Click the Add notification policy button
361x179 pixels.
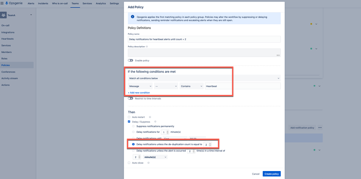click(x=302, y=128)
